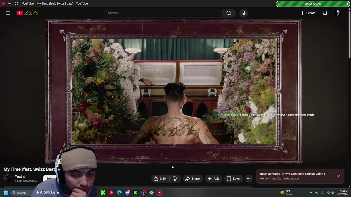Open the red YouTube Music taskbar icon
This screenshot has height=197, width=351.
(111, 193)
